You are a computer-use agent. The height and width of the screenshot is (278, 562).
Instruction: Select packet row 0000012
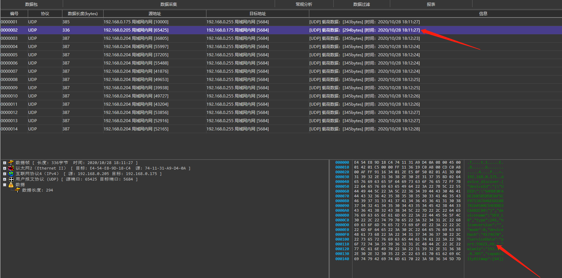coord(281,113)
